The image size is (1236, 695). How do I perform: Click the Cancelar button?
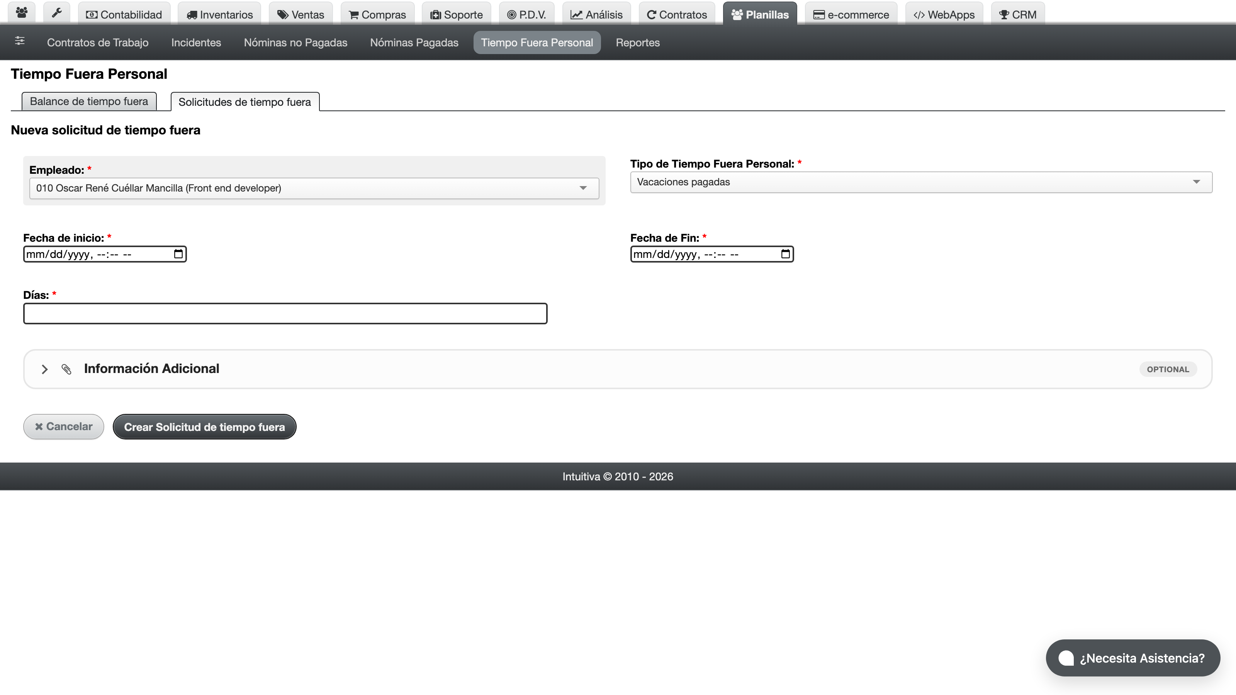coord(63,426)
